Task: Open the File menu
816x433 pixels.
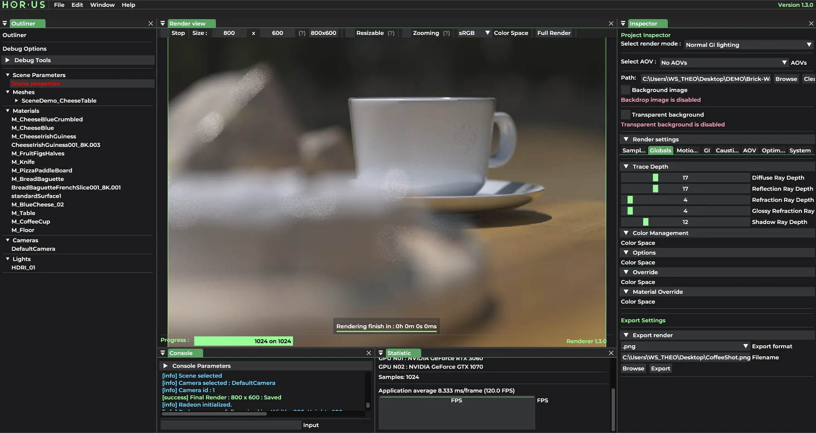Action: click(59, 5)
